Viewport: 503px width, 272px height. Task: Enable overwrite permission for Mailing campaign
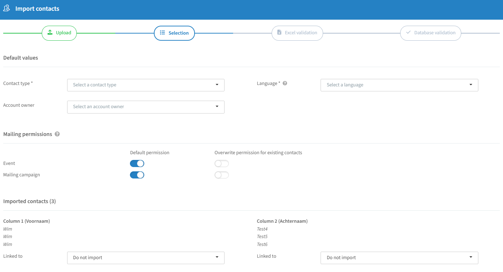point(221,175)
